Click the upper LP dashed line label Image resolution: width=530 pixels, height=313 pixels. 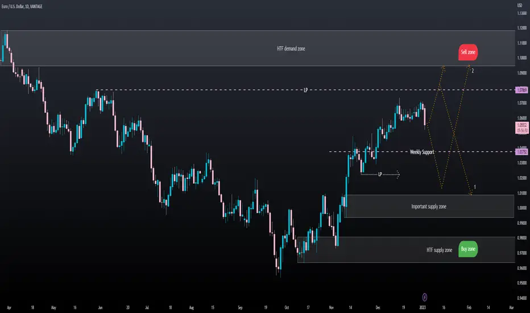click(305, 90)
